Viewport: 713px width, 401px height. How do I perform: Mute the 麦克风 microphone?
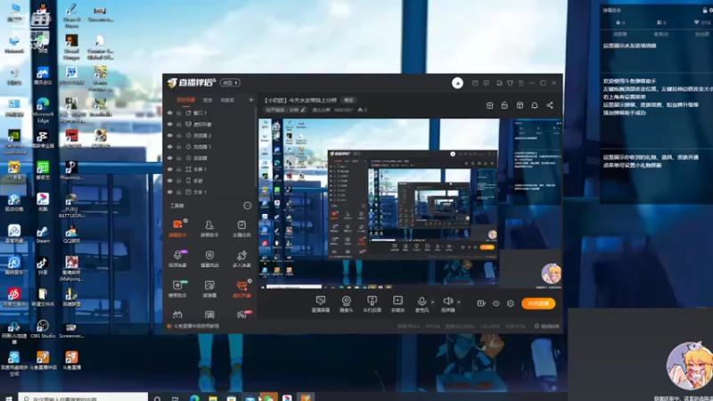422,304
